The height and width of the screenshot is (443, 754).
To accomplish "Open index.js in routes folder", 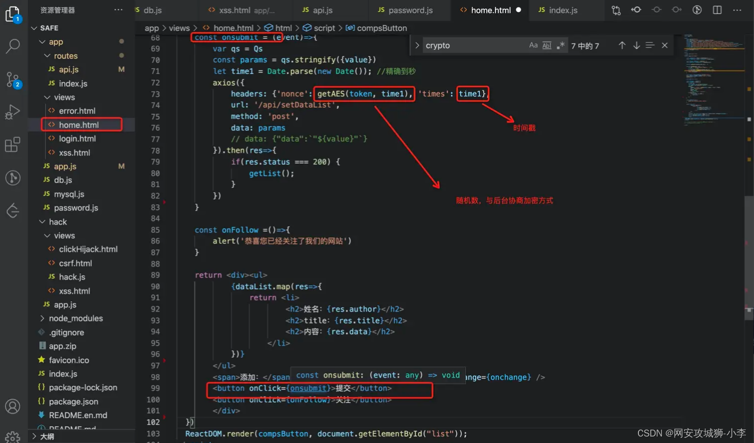I will (x=73, y=83).
